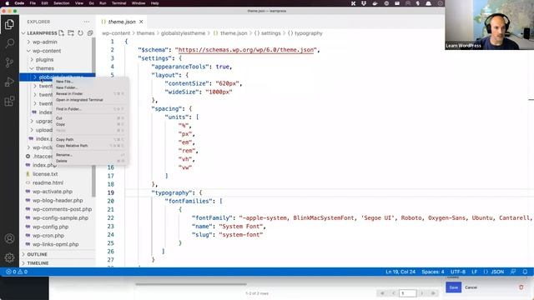Close the theme.json editor tab
Image resolution: width=534 pixels, height=300 pixels.
(x=141, y=22)
